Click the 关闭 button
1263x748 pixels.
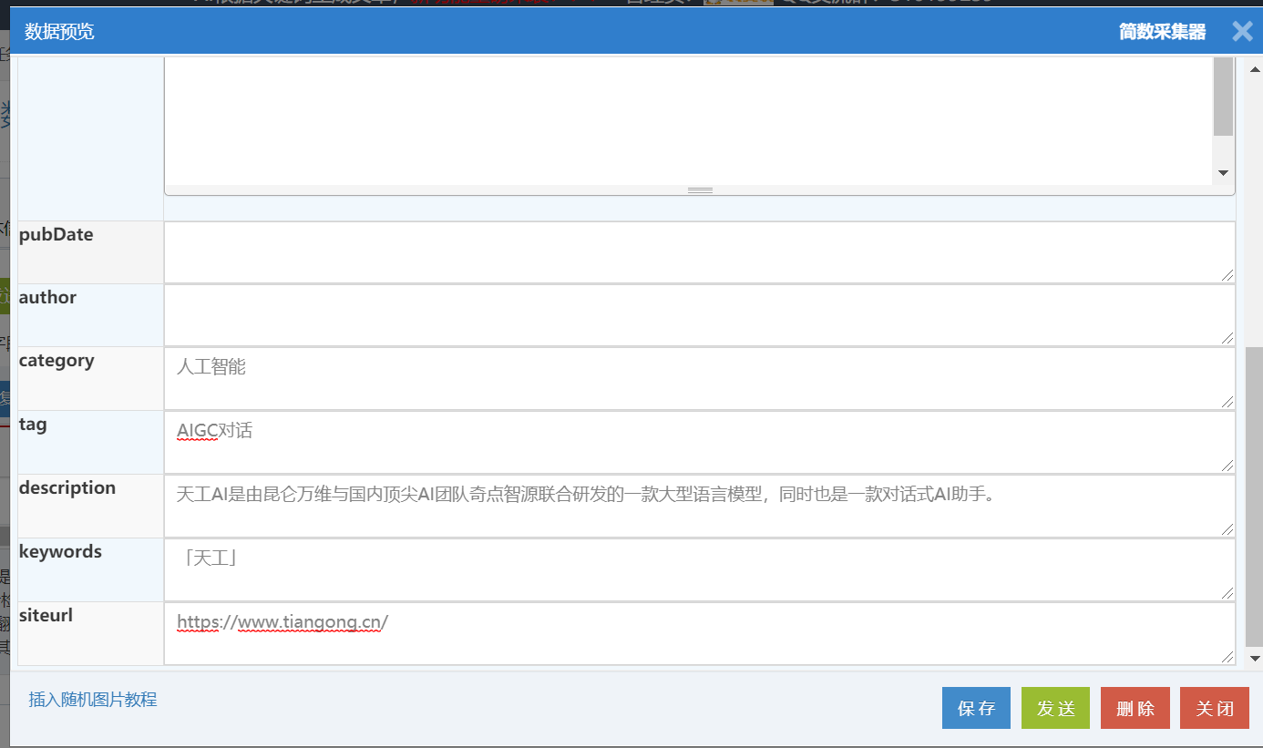(x=1214, y=708)
